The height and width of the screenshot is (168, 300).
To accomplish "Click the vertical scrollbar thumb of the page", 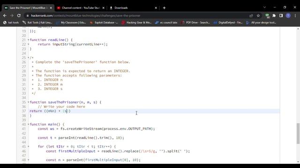I will (x=298, y=133).
